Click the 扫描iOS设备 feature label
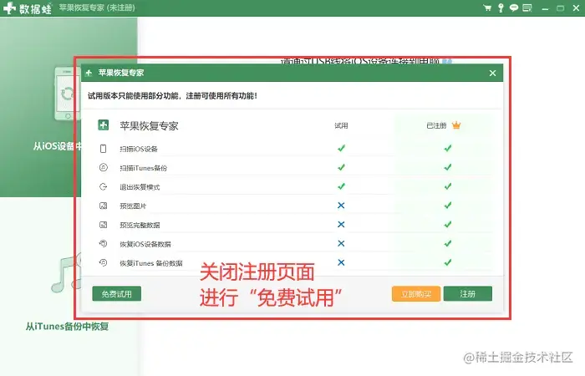This screenshot has width=585, height=376. click(x=139, y=149)
